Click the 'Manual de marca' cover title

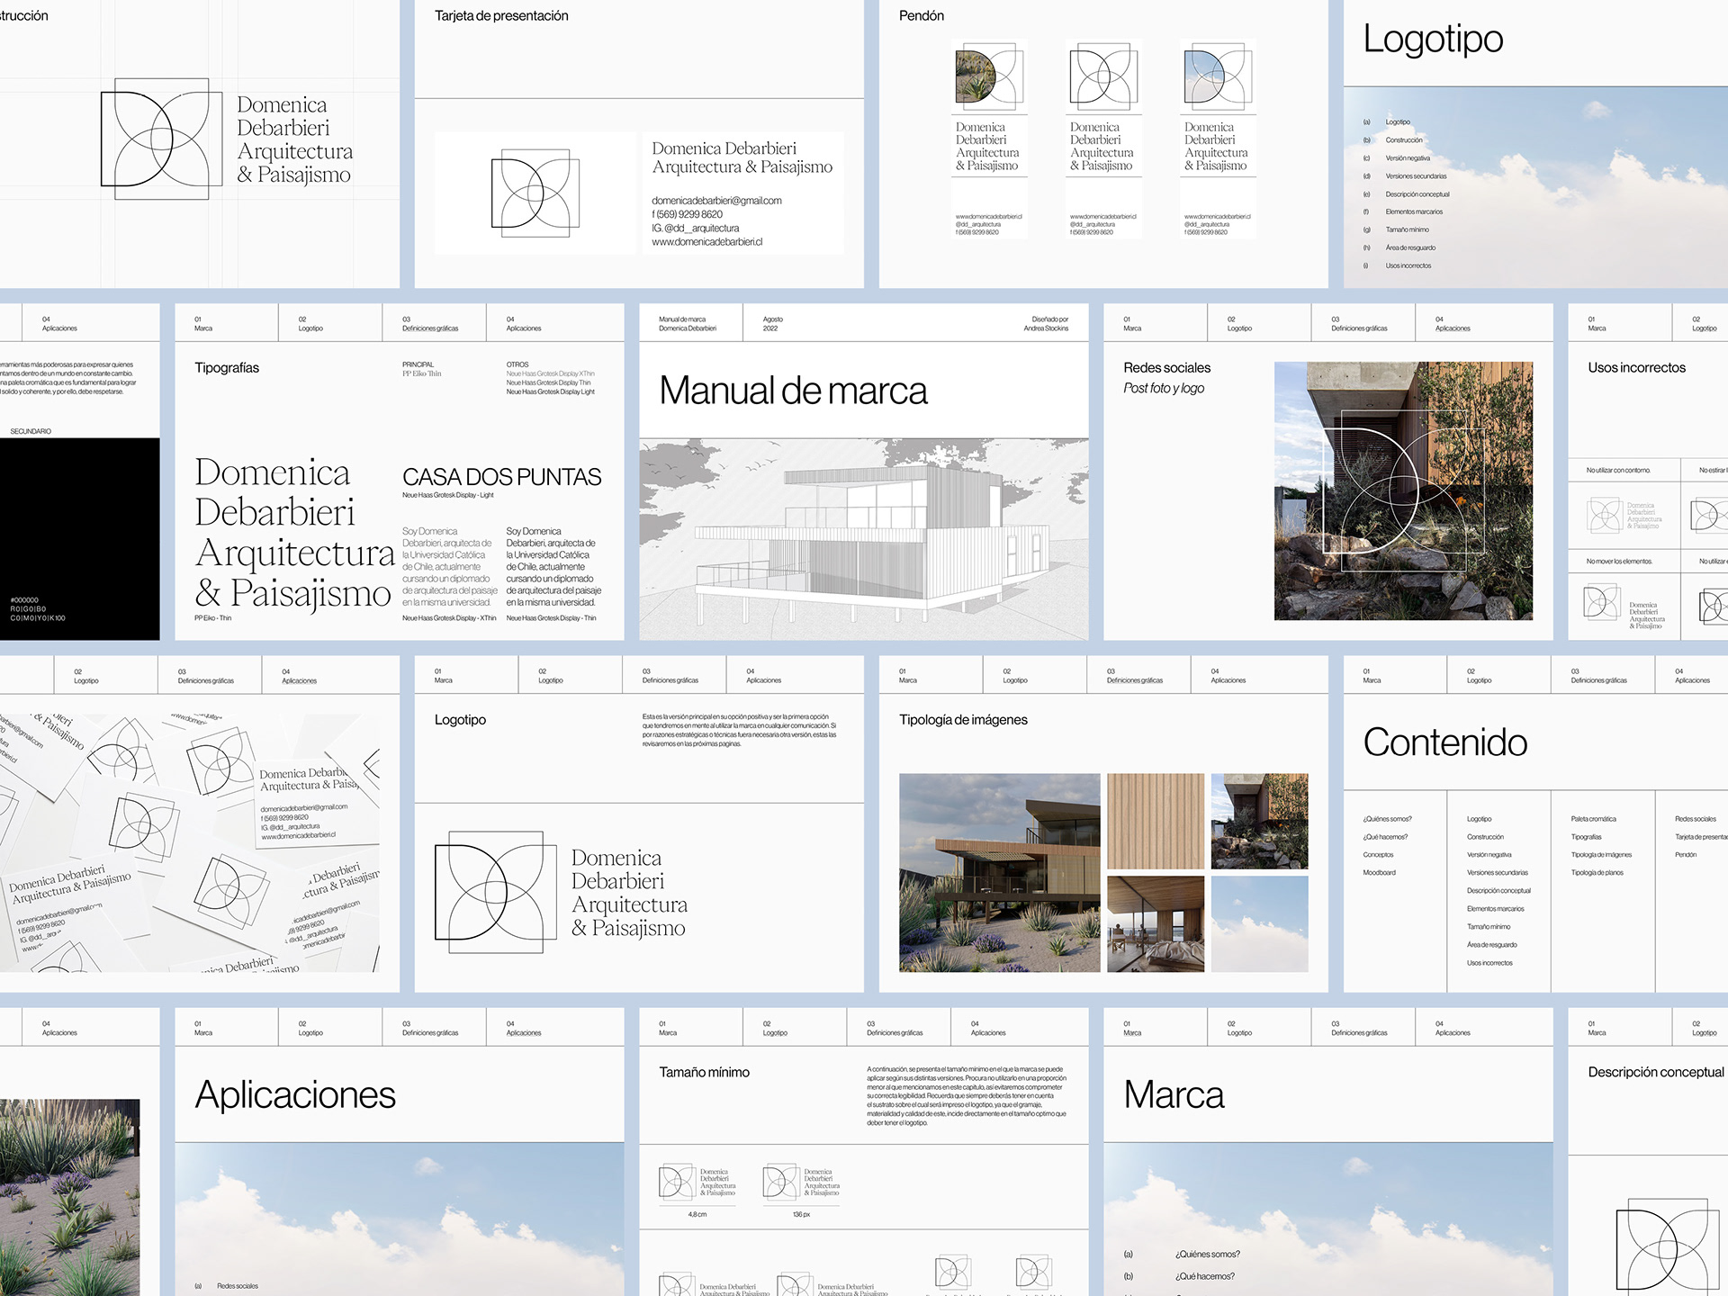793,391
